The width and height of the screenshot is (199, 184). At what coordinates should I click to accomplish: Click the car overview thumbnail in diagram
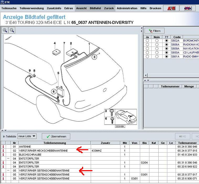pos(126,117)
